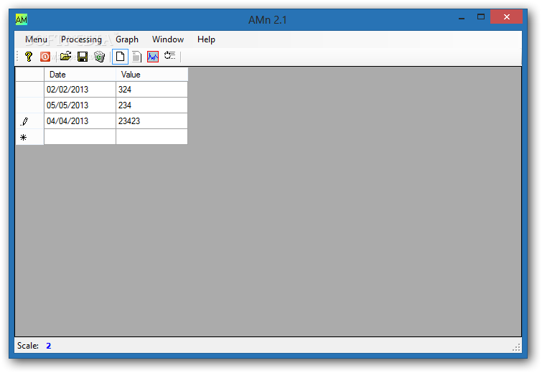Open the Help menu
The height and width of the screenshot is (373, 542).
206,39
